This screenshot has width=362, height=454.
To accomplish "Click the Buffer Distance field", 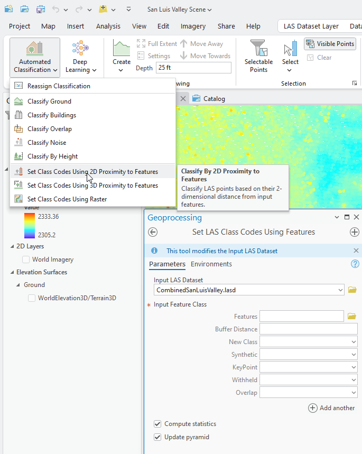I will click(309, 329).
